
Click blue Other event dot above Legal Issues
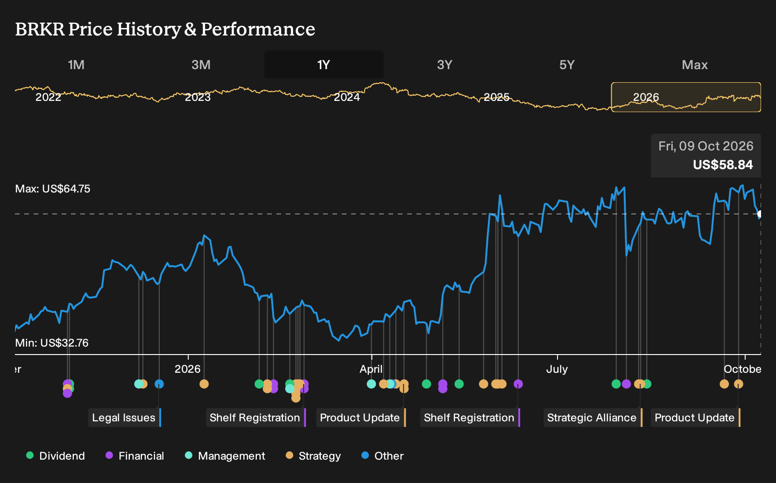(x=159, y=384)
